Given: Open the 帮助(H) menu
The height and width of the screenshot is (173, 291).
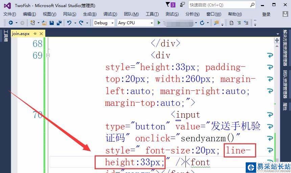Looking at the screenshot, I should [x=235, y=14].
